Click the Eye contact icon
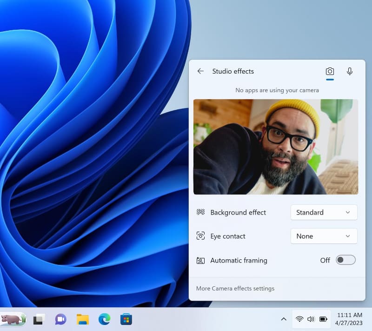The image size is (372, 331). pyautogui.click(x=200, y=236)
